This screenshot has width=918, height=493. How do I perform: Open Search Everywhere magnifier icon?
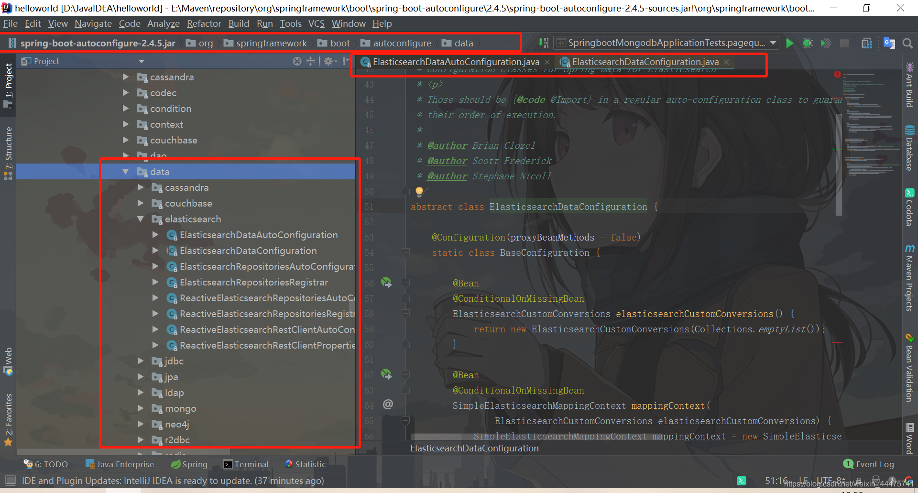pos(907,43)
